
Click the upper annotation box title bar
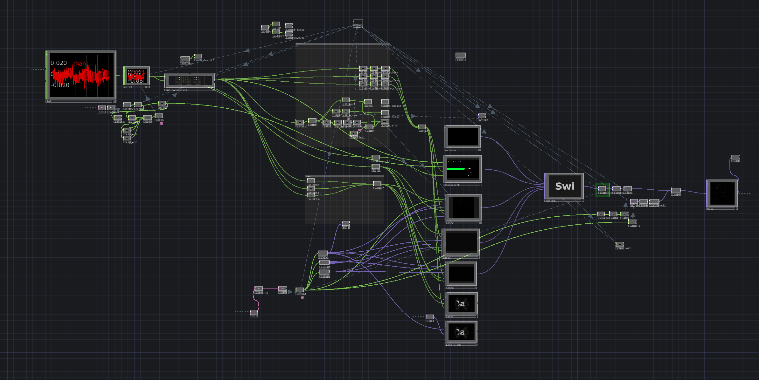click(x=343, y=44)
